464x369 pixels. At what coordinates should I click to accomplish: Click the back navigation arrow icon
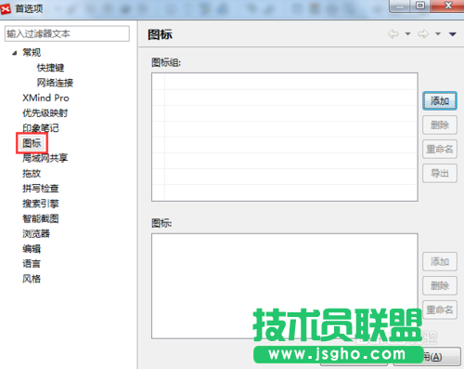[393, 33]
